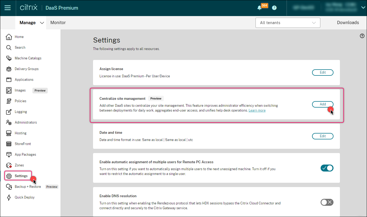Click Add for Centralize site management

coord(322,104)
